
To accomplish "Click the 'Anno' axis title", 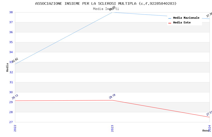I will (x=206, y=131).
